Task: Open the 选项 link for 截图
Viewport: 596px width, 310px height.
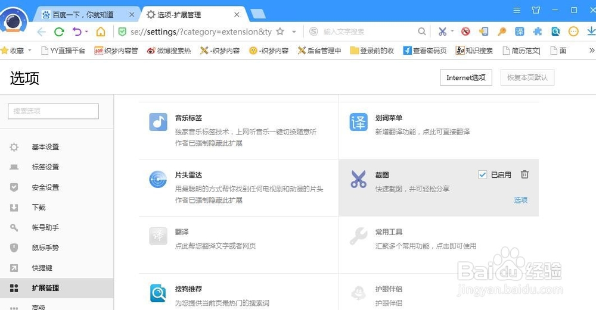Action: click(x=521, y=200)
